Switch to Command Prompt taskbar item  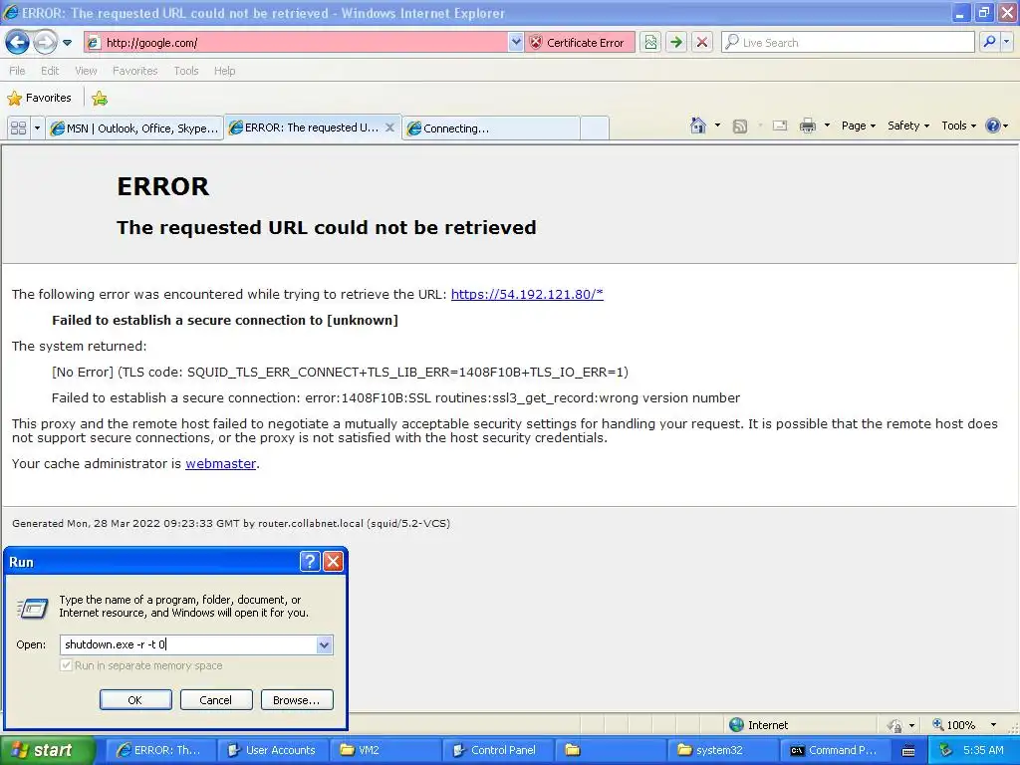[835, 750]
